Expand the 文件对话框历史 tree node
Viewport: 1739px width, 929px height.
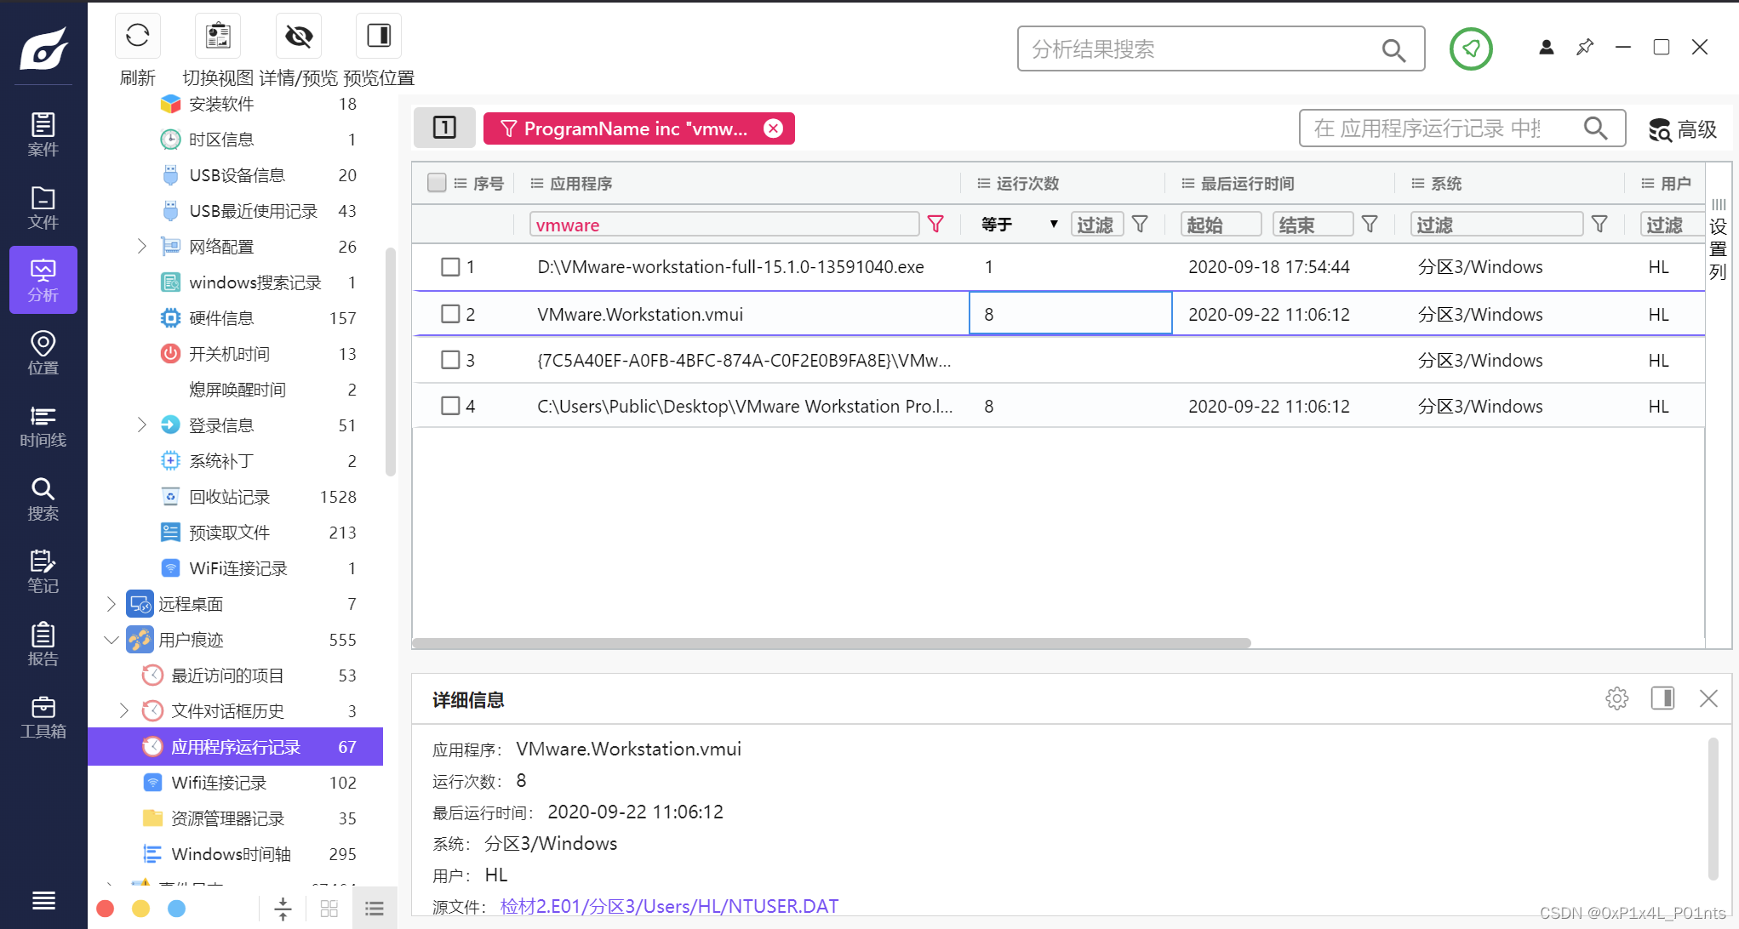pyautogui.click(x=124, y=710)
